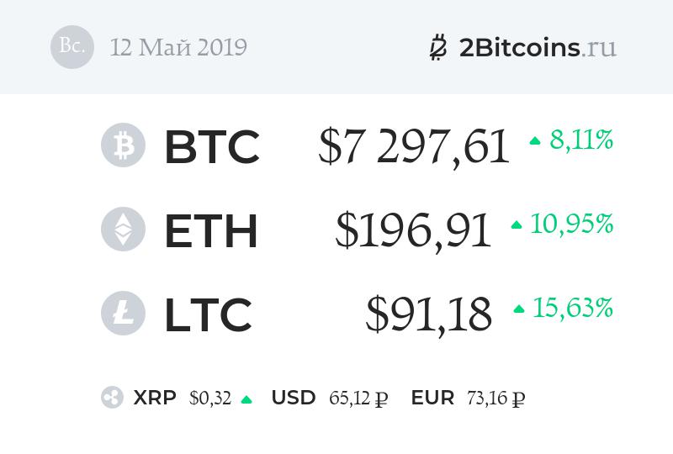
Task: Click the Litecoin coin icon
Action: [x=123, y=314]
